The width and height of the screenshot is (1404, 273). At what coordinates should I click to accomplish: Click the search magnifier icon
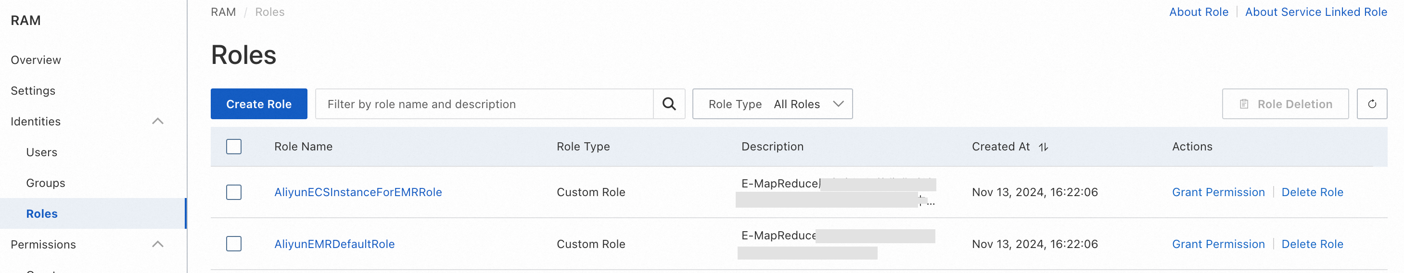pos(669,104)
